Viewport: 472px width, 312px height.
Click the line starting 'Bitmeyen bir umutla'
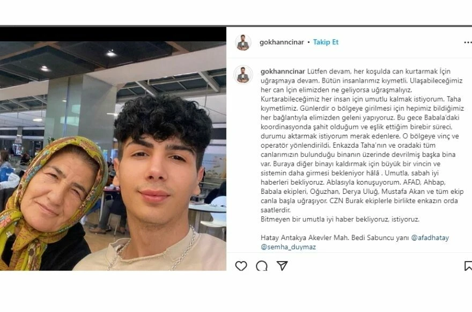point(340,219)
